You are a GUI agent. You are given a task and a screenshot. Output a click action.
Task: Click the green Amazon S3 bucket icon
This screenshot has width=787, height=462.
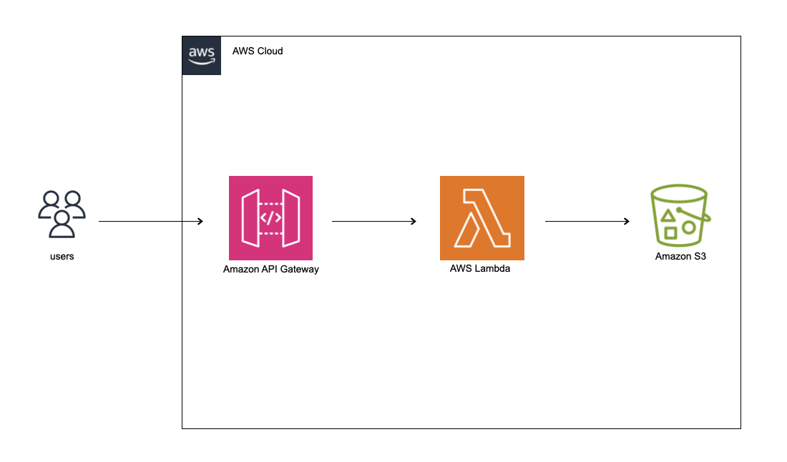coord(679,214)
